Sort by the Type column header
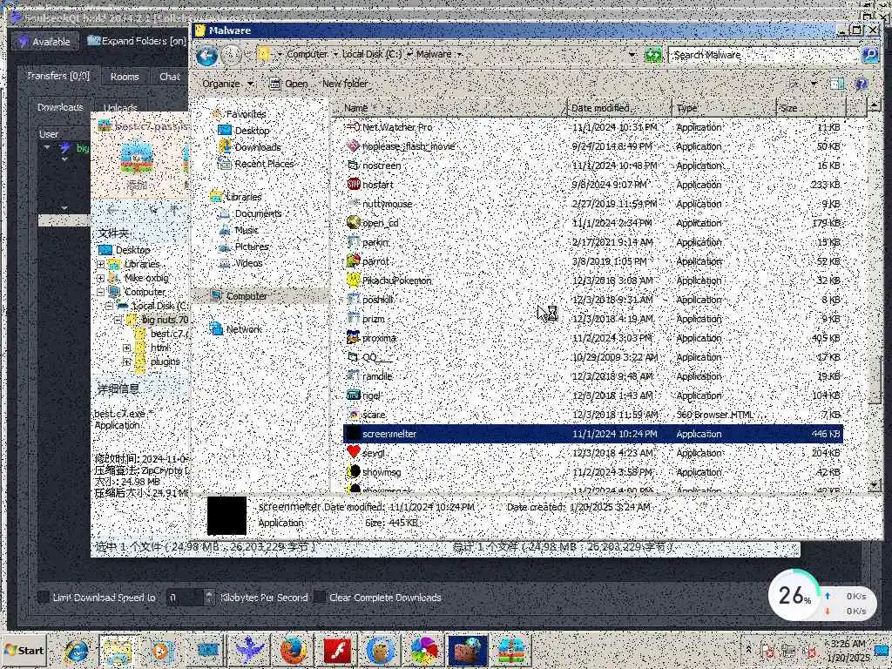 [x=724, y=107]
